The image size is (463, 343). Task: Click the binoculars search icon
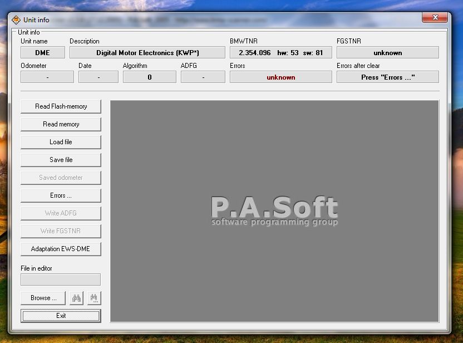pos(76,298)
